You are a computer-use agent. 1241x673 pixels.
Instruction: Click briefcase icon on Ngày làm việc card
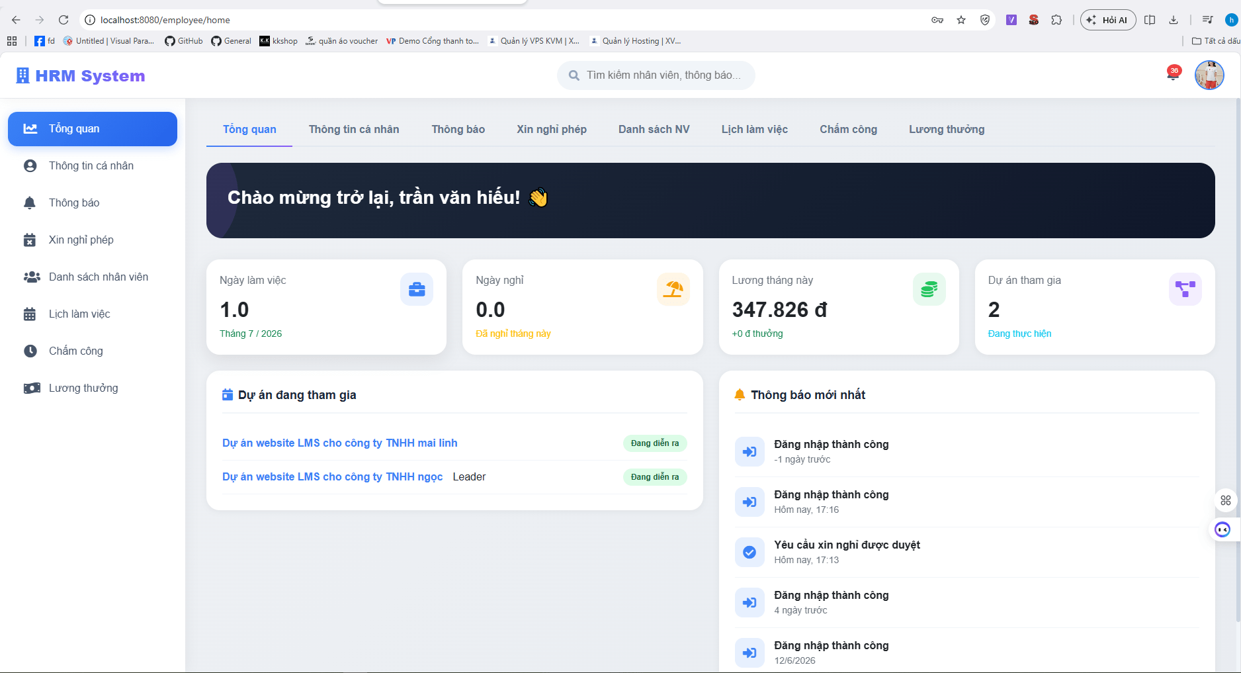417,289
